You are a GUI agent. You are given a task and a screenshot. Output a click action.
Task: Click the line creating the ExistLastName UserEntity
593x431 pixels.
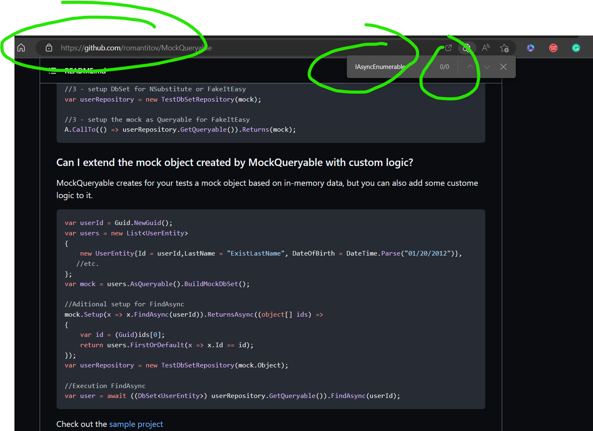pyautogui.click(x=271, y=253)
